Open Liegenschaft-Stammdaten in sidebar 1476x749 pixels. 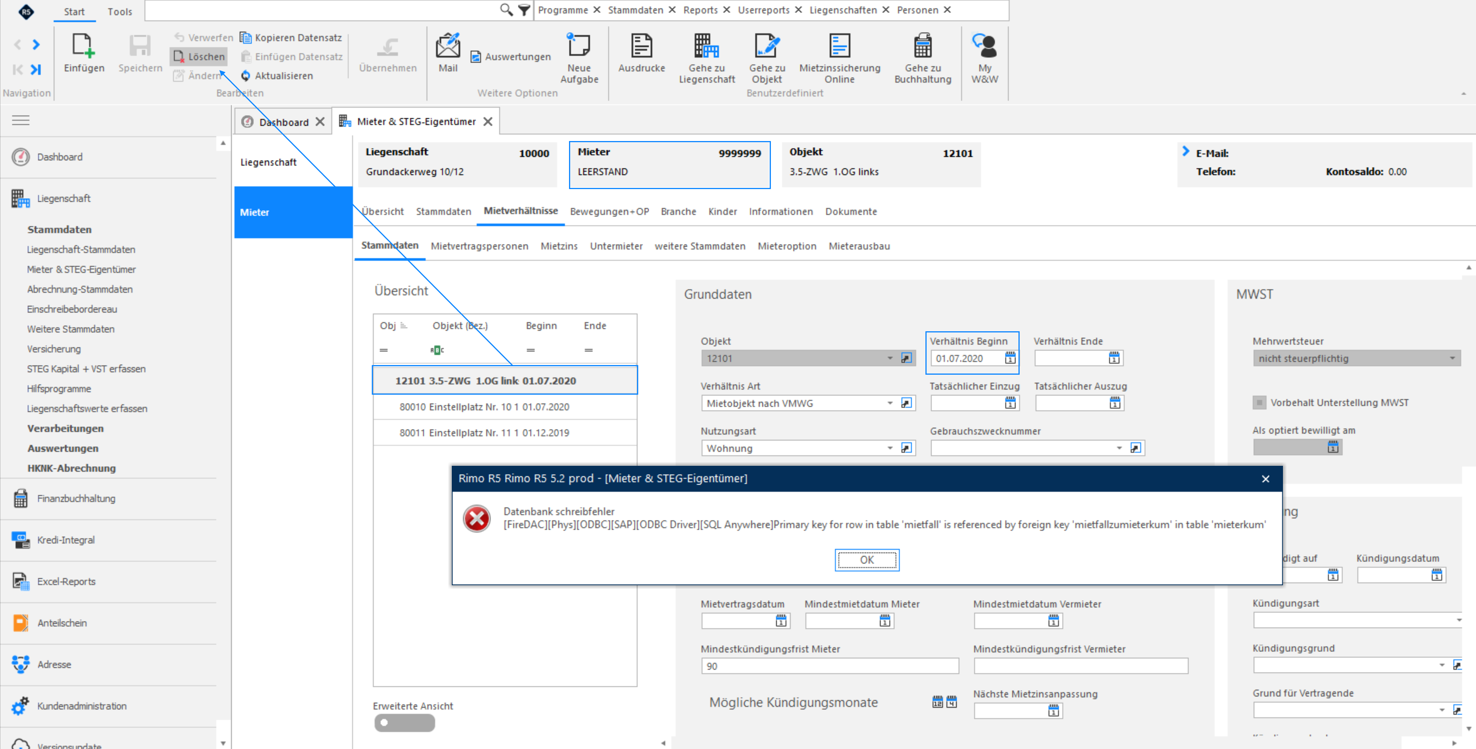(x=82, y=249)
